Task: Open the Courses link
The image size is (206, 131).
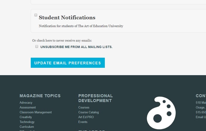Action: [x=84, y=108]
